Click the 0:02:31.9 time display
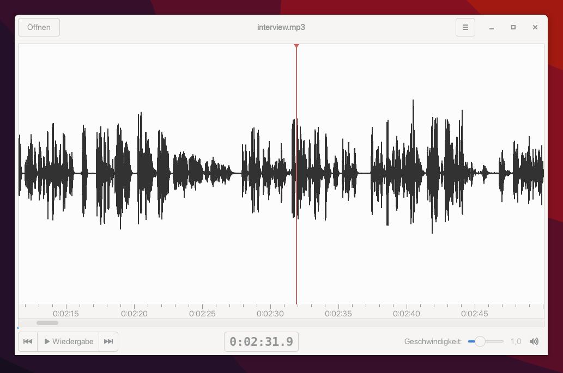The width and height of the screenshot is (563, 373). 262,341
